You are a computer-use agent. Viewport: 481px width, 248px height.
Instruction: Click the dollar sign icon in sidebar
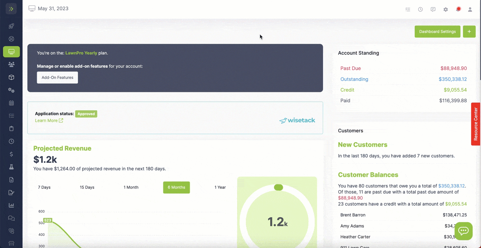tap(11, 154)
